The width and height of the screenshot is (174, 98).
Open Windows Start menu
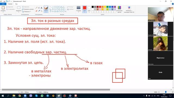pos(2,96)
